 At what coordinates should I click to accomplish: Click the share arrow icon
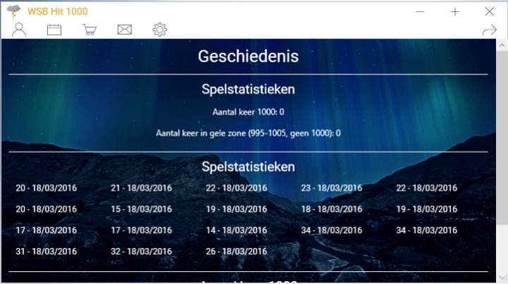pos(489,30)
